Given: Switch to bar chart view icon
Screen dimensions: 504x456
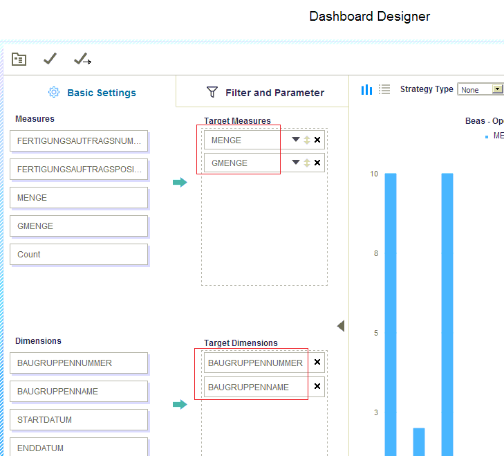Looking at the screenshot, I should (x=366, y=89).
